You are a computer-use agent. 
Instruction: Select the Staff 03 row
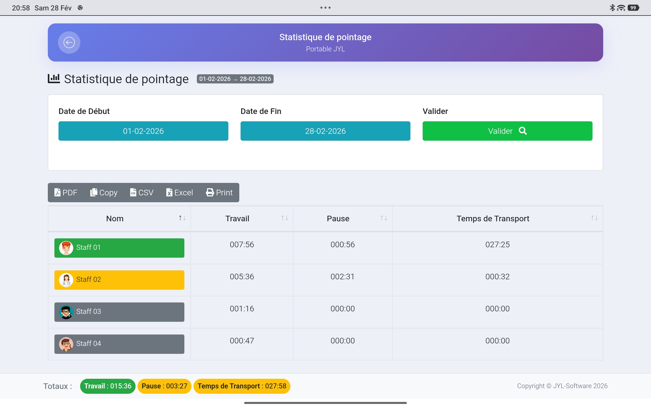coord(119,312)
